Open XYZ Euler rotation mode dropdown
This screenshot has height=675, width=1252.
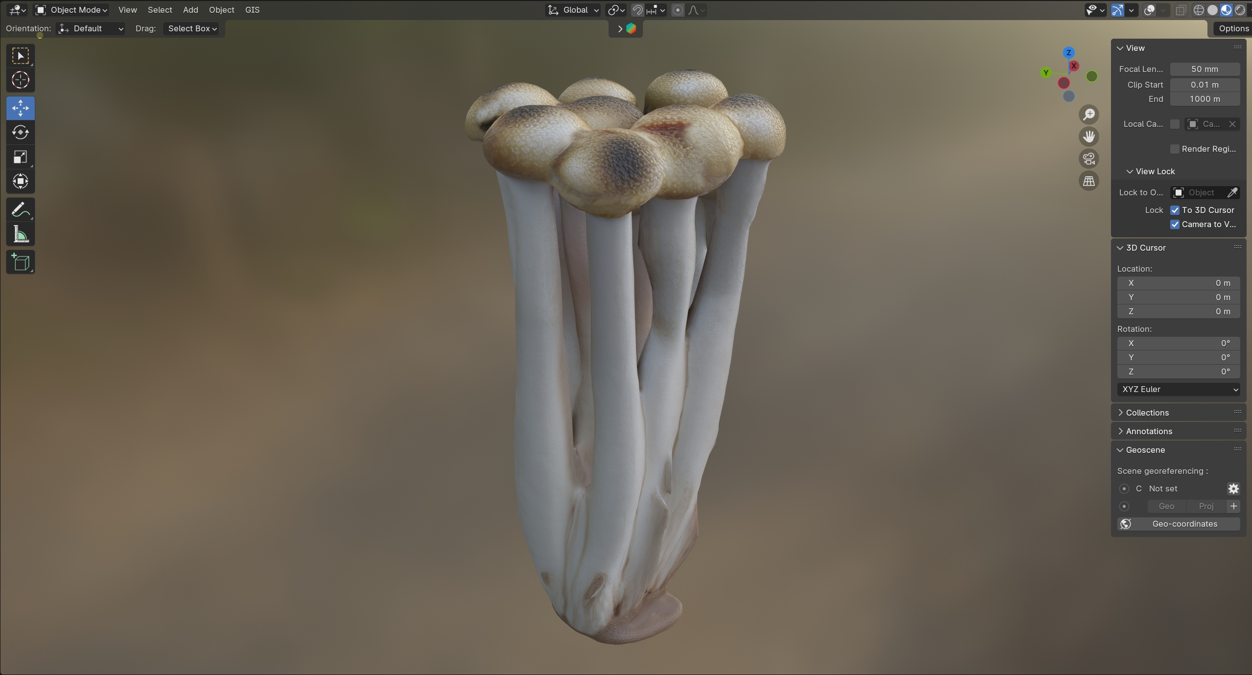point(1179,389)
